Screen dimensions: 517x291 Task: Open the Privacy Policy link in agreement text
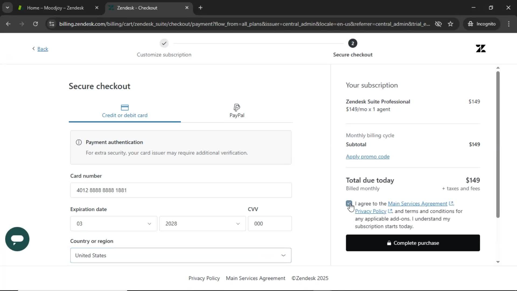pos(371,211)
